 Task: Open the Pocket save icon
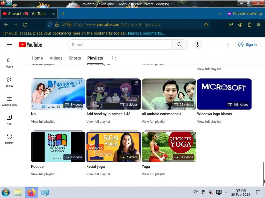tap(231, 24)
